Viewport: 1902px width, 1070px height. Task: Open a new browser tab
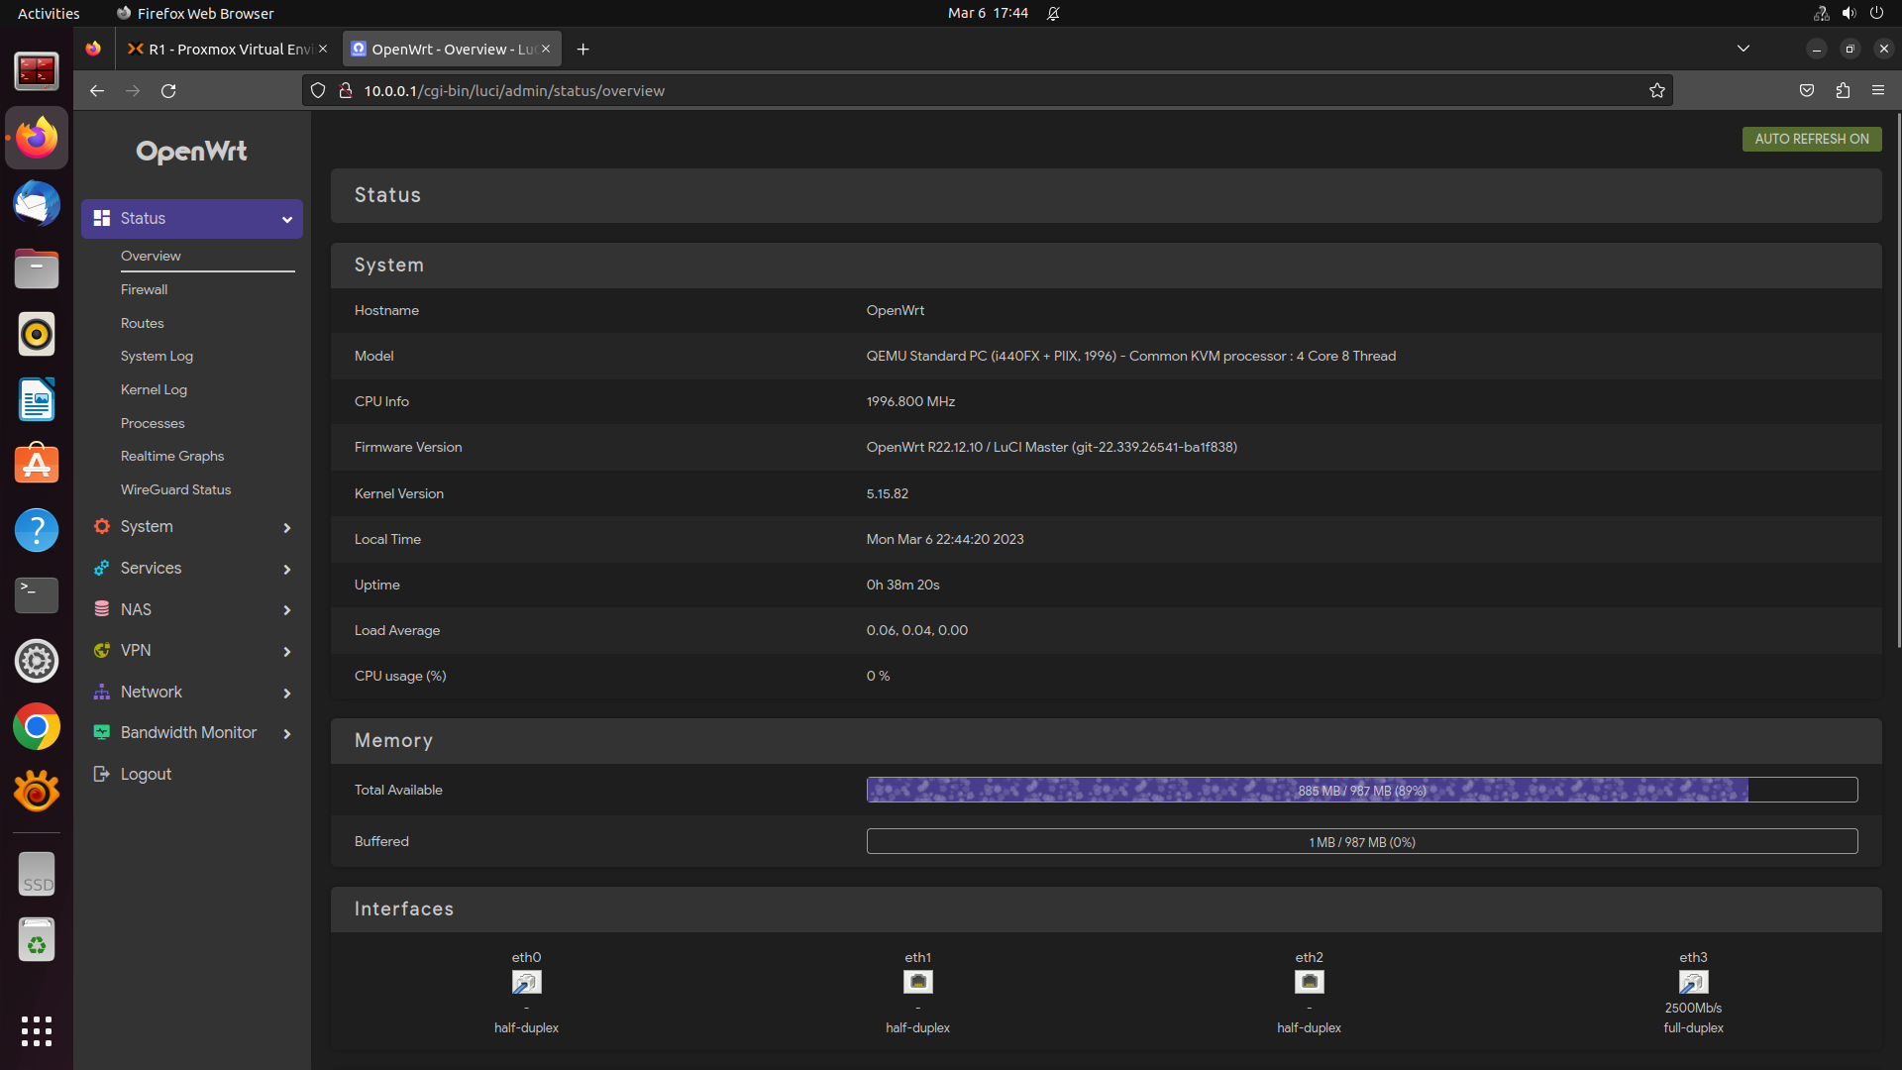[x=583, y=49]
